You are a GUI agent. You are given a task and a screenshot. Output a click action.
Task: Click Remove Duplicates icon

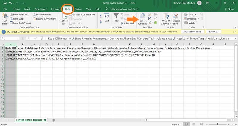(x=149, y=19)
